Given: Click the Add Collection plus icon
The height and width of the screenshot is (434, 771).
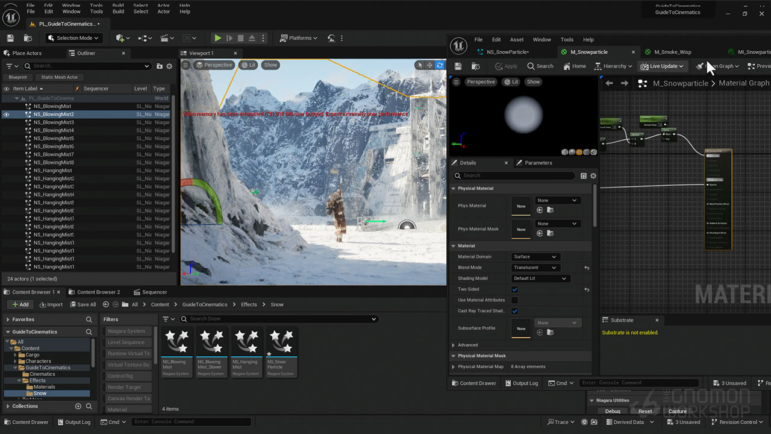Looking at the screenshot, I should pyautogui.click(x=78, y=406).
